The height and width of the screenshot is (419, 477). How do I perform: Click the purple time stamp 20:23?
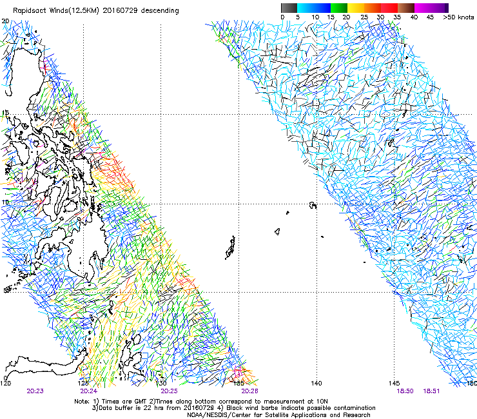click(x=35, y=391)
